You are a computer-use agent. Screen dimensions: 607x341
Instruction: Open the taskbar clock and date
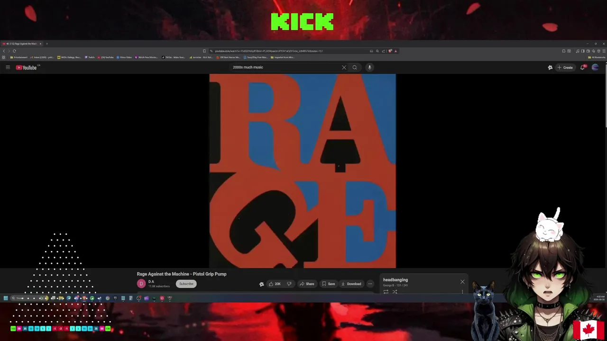(x=599, y=298)
